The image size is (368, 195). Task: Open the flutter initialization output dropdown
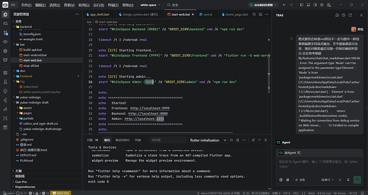pyautogui.click(x=207, y=140)
